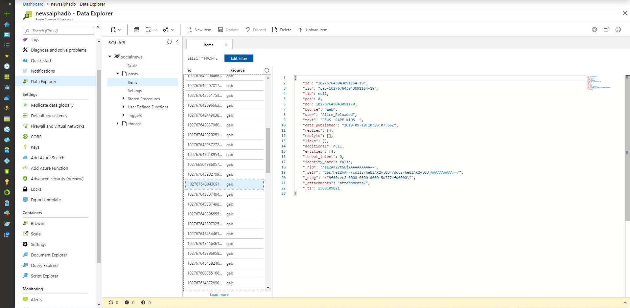The image size is (630, 308).
Task: Select item row 102767634072890...
Action: (224, 283)
